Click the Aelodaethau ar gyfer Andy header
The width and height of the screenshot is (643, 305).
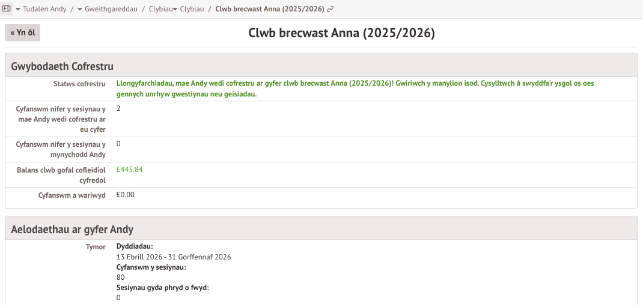pyautogui.click(x=72, y=229)
